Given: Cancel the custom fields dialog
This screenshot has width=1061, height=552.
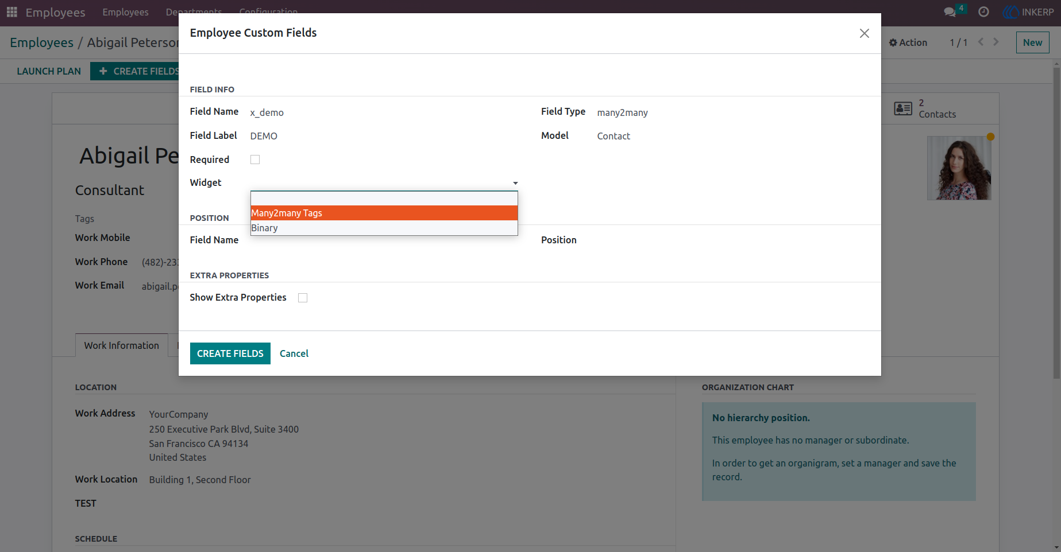Looking at the screenshot, I should (294, 353).
